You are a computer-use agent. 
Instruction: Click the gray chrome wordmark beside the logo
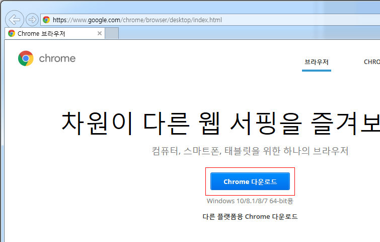[57, 58]
